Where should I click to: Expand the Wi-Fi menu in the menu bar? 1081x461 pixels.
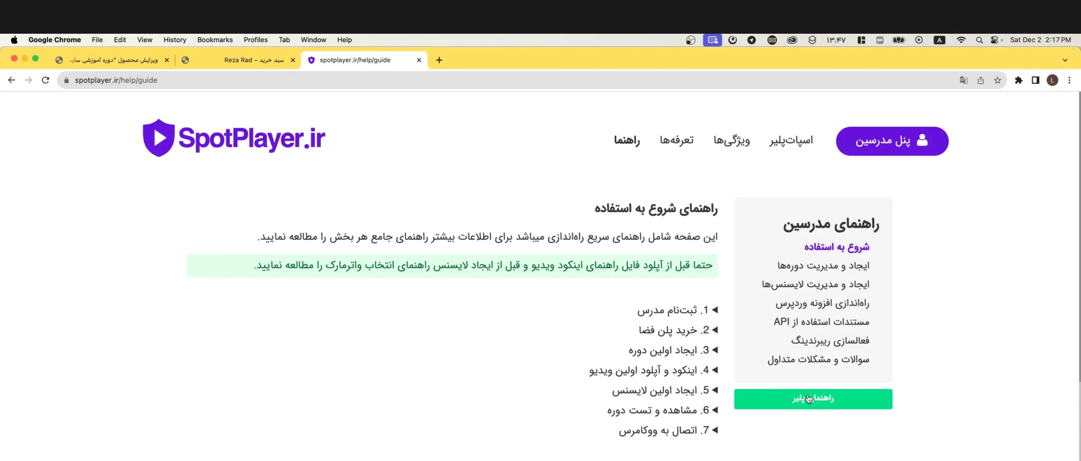click(x=961, y=40)
